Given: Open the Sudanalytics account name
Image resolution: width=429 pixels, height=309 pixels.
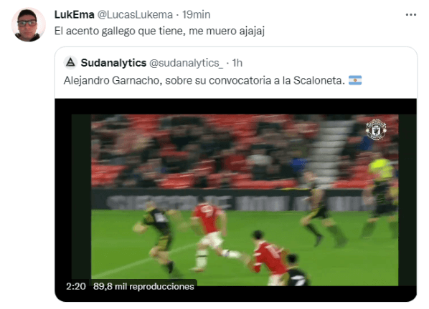Looking at the screenshot, I should pos(113,63).
